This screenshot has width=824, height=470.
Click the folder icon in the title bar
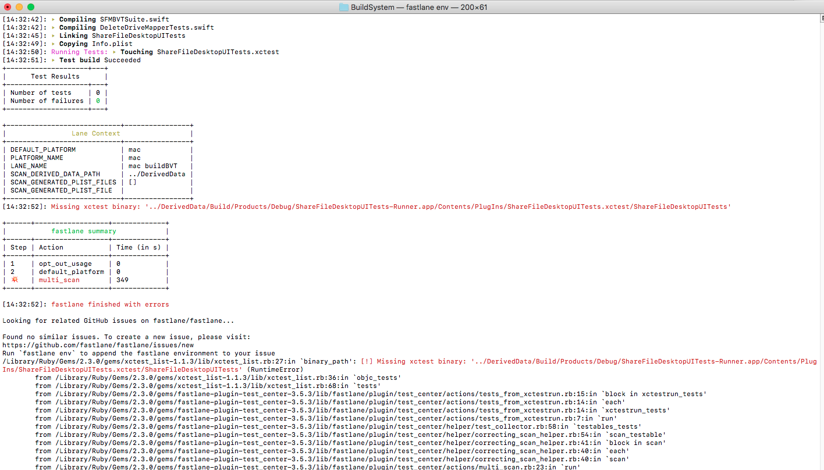coord(343,7)
